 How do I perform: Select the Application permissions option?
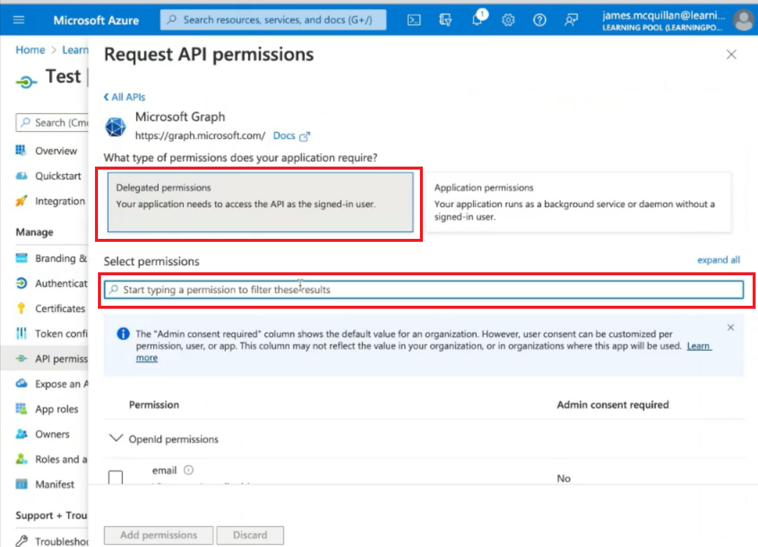(578, 202)
